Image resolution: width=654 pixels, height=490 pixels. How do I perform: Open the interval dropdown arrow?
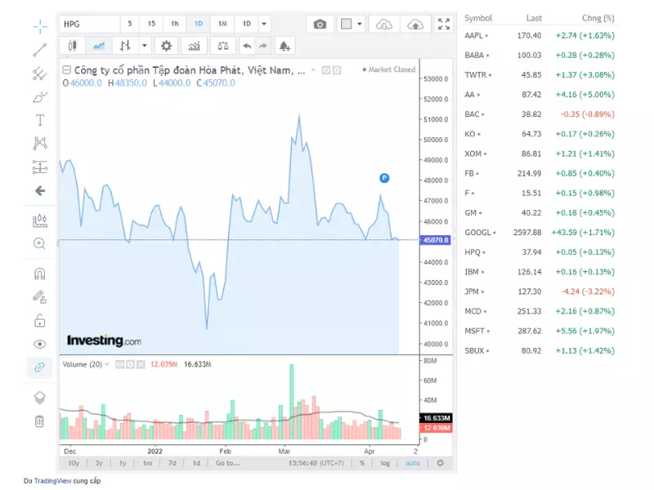tap(264, 24)
